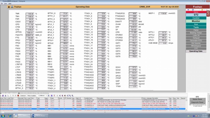Image resolution: width=210 pixels, height=118 pixels.
Task: Click the red alarm icon left of the share icons
Action: click(54, 96)
